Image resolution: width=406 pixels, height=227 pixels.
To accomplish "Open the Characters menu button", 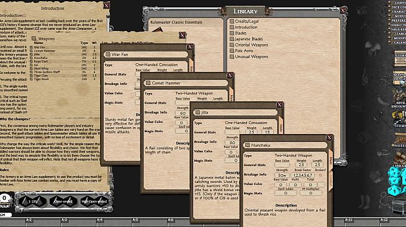I will pyautogui.click(x=398, y=12).
